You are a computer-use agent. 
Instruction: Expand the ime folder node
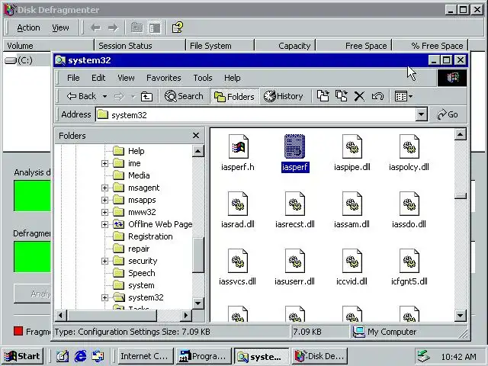(x=105, y=163)
